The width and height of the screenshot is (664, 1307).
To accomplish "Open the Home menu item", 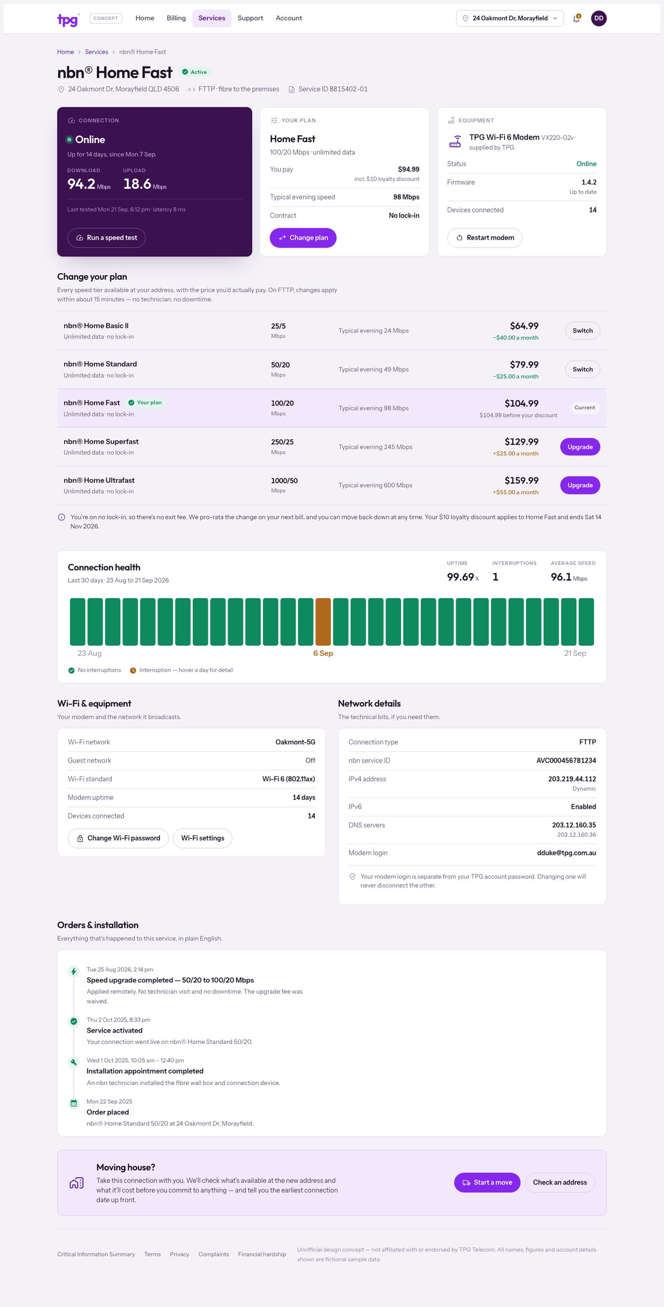I will point(145,18).
